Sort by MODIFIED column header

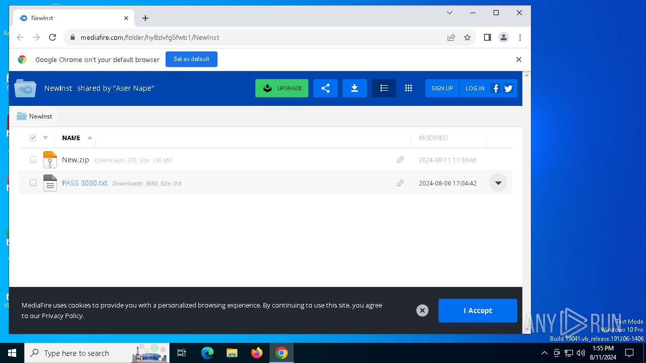point(433,138)
